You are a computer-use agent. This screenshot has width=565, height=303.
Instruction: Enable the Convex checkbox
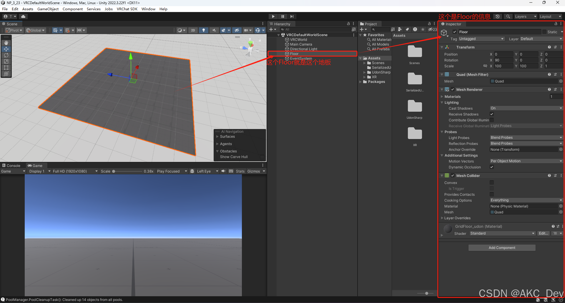pos(492,183)
